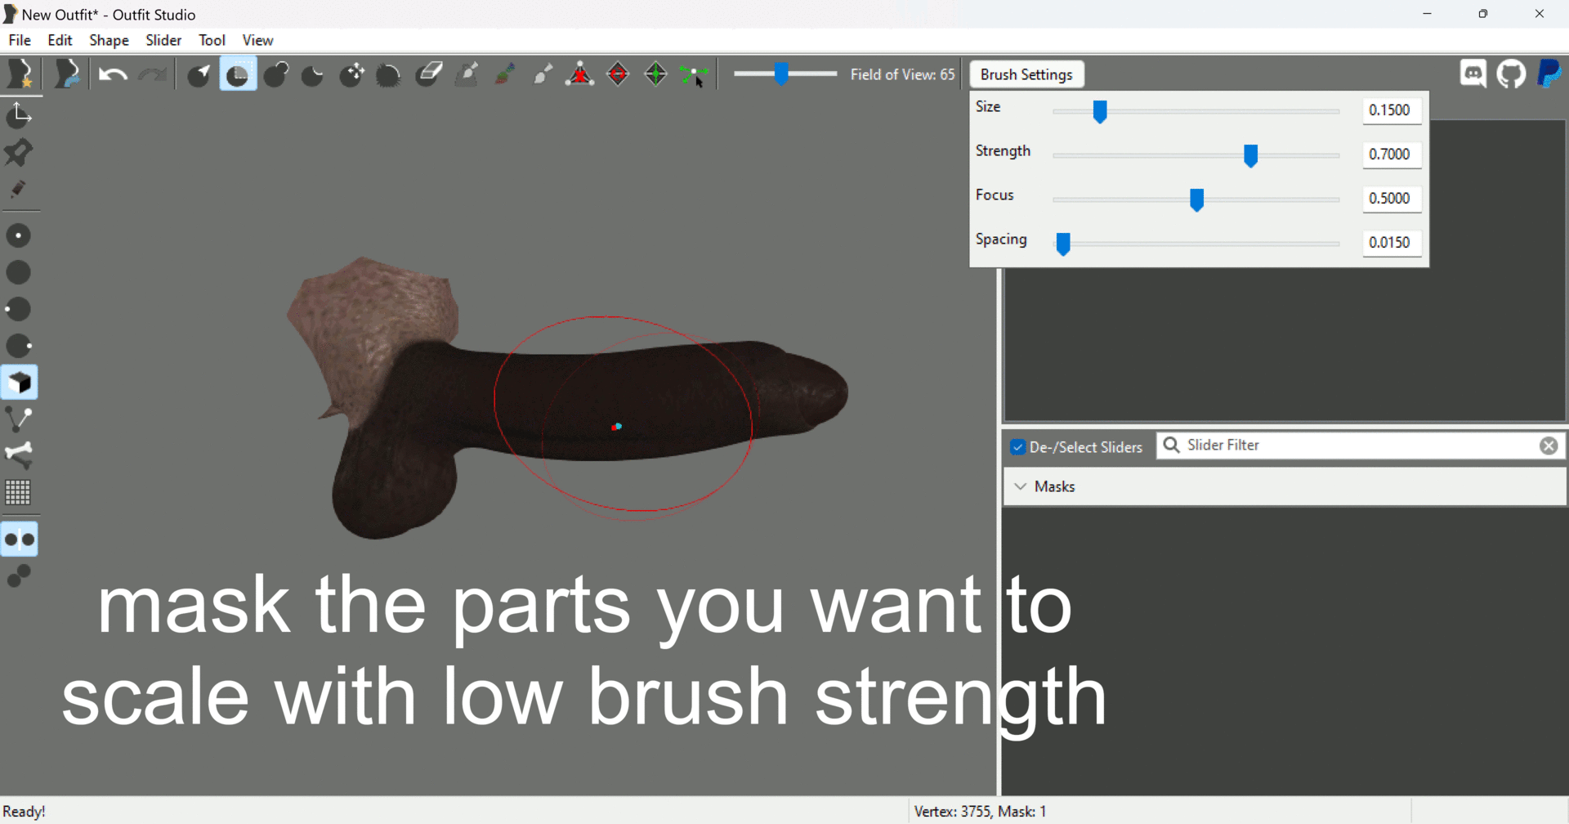
Task: Click the Brush Settings button
Action: (1026, 74)
